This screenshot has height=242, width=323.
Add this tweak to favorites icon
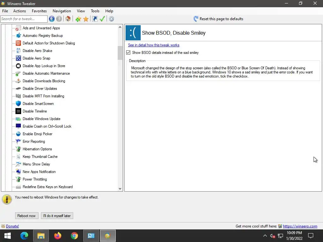point(78,19)
